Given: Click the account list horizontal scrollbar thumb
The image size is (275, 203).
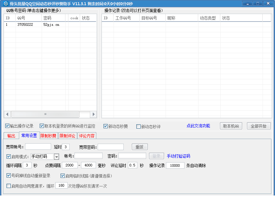Looking at the screenshot, I should coord(45,114).
